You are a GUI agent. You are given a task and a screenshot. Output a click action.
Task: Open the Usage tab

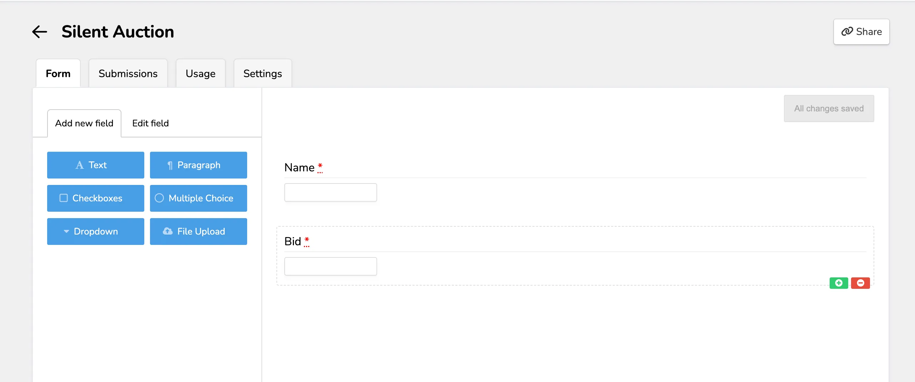tap(200, 74)
